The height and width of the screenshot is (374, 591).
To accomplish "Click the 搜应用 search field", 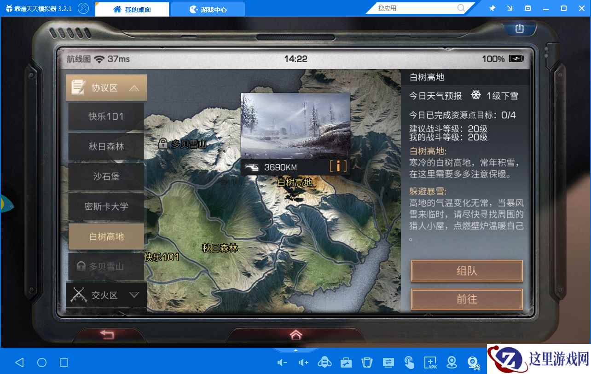I will (x=417, y=8).
